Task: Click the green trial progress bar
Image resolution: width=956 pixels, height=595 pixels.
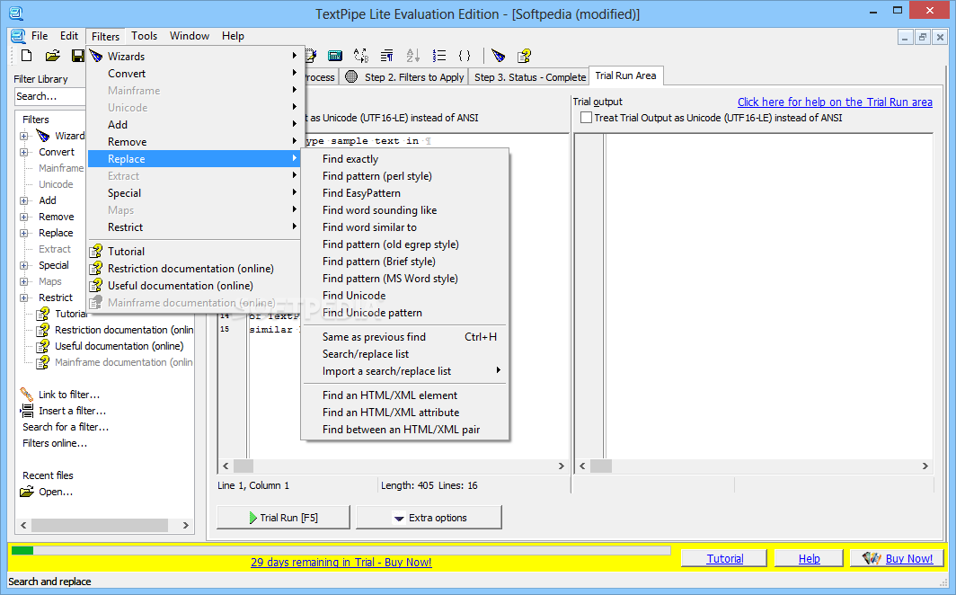Action: click(22, 550)
